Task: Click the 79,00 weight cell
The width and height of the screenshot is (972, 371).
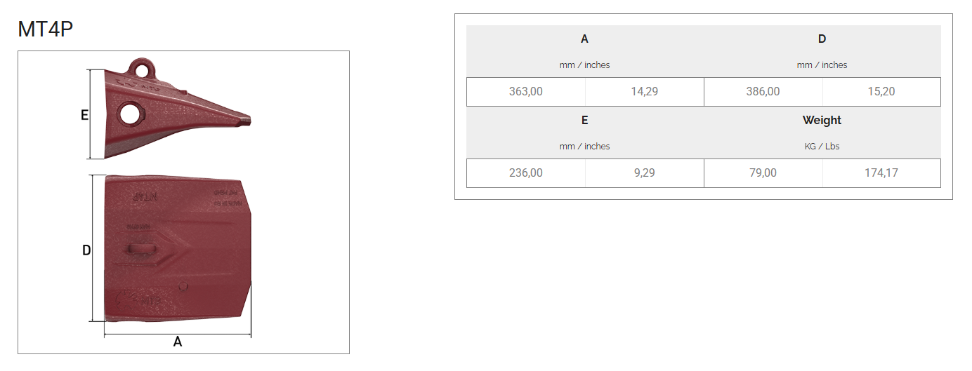Action: [763, 173]
